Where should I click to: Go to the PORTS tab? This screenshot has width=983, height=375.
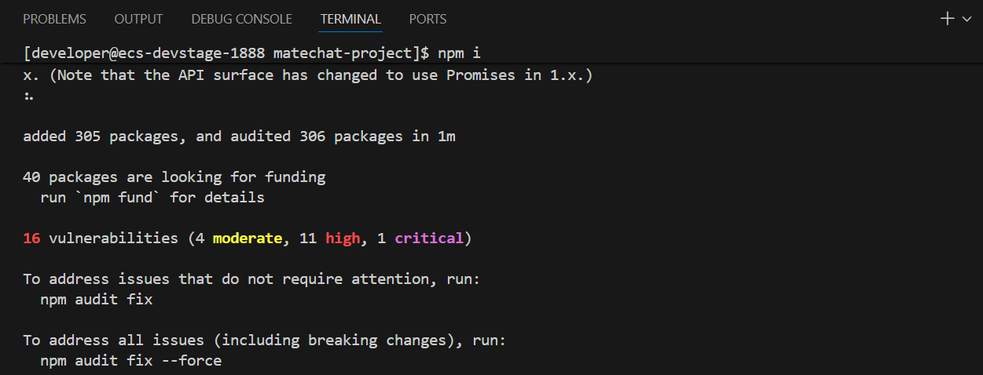coord(427,19)
